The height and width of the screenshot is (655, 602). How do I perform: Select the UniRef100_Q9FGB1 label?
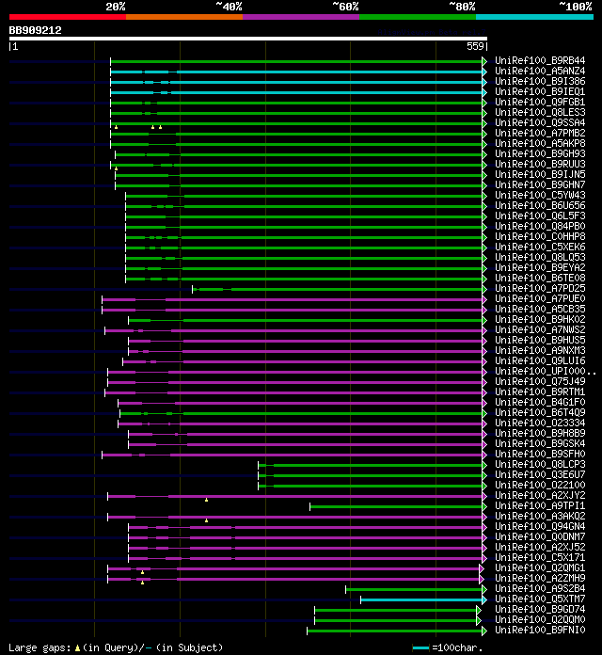coord(540,102)
